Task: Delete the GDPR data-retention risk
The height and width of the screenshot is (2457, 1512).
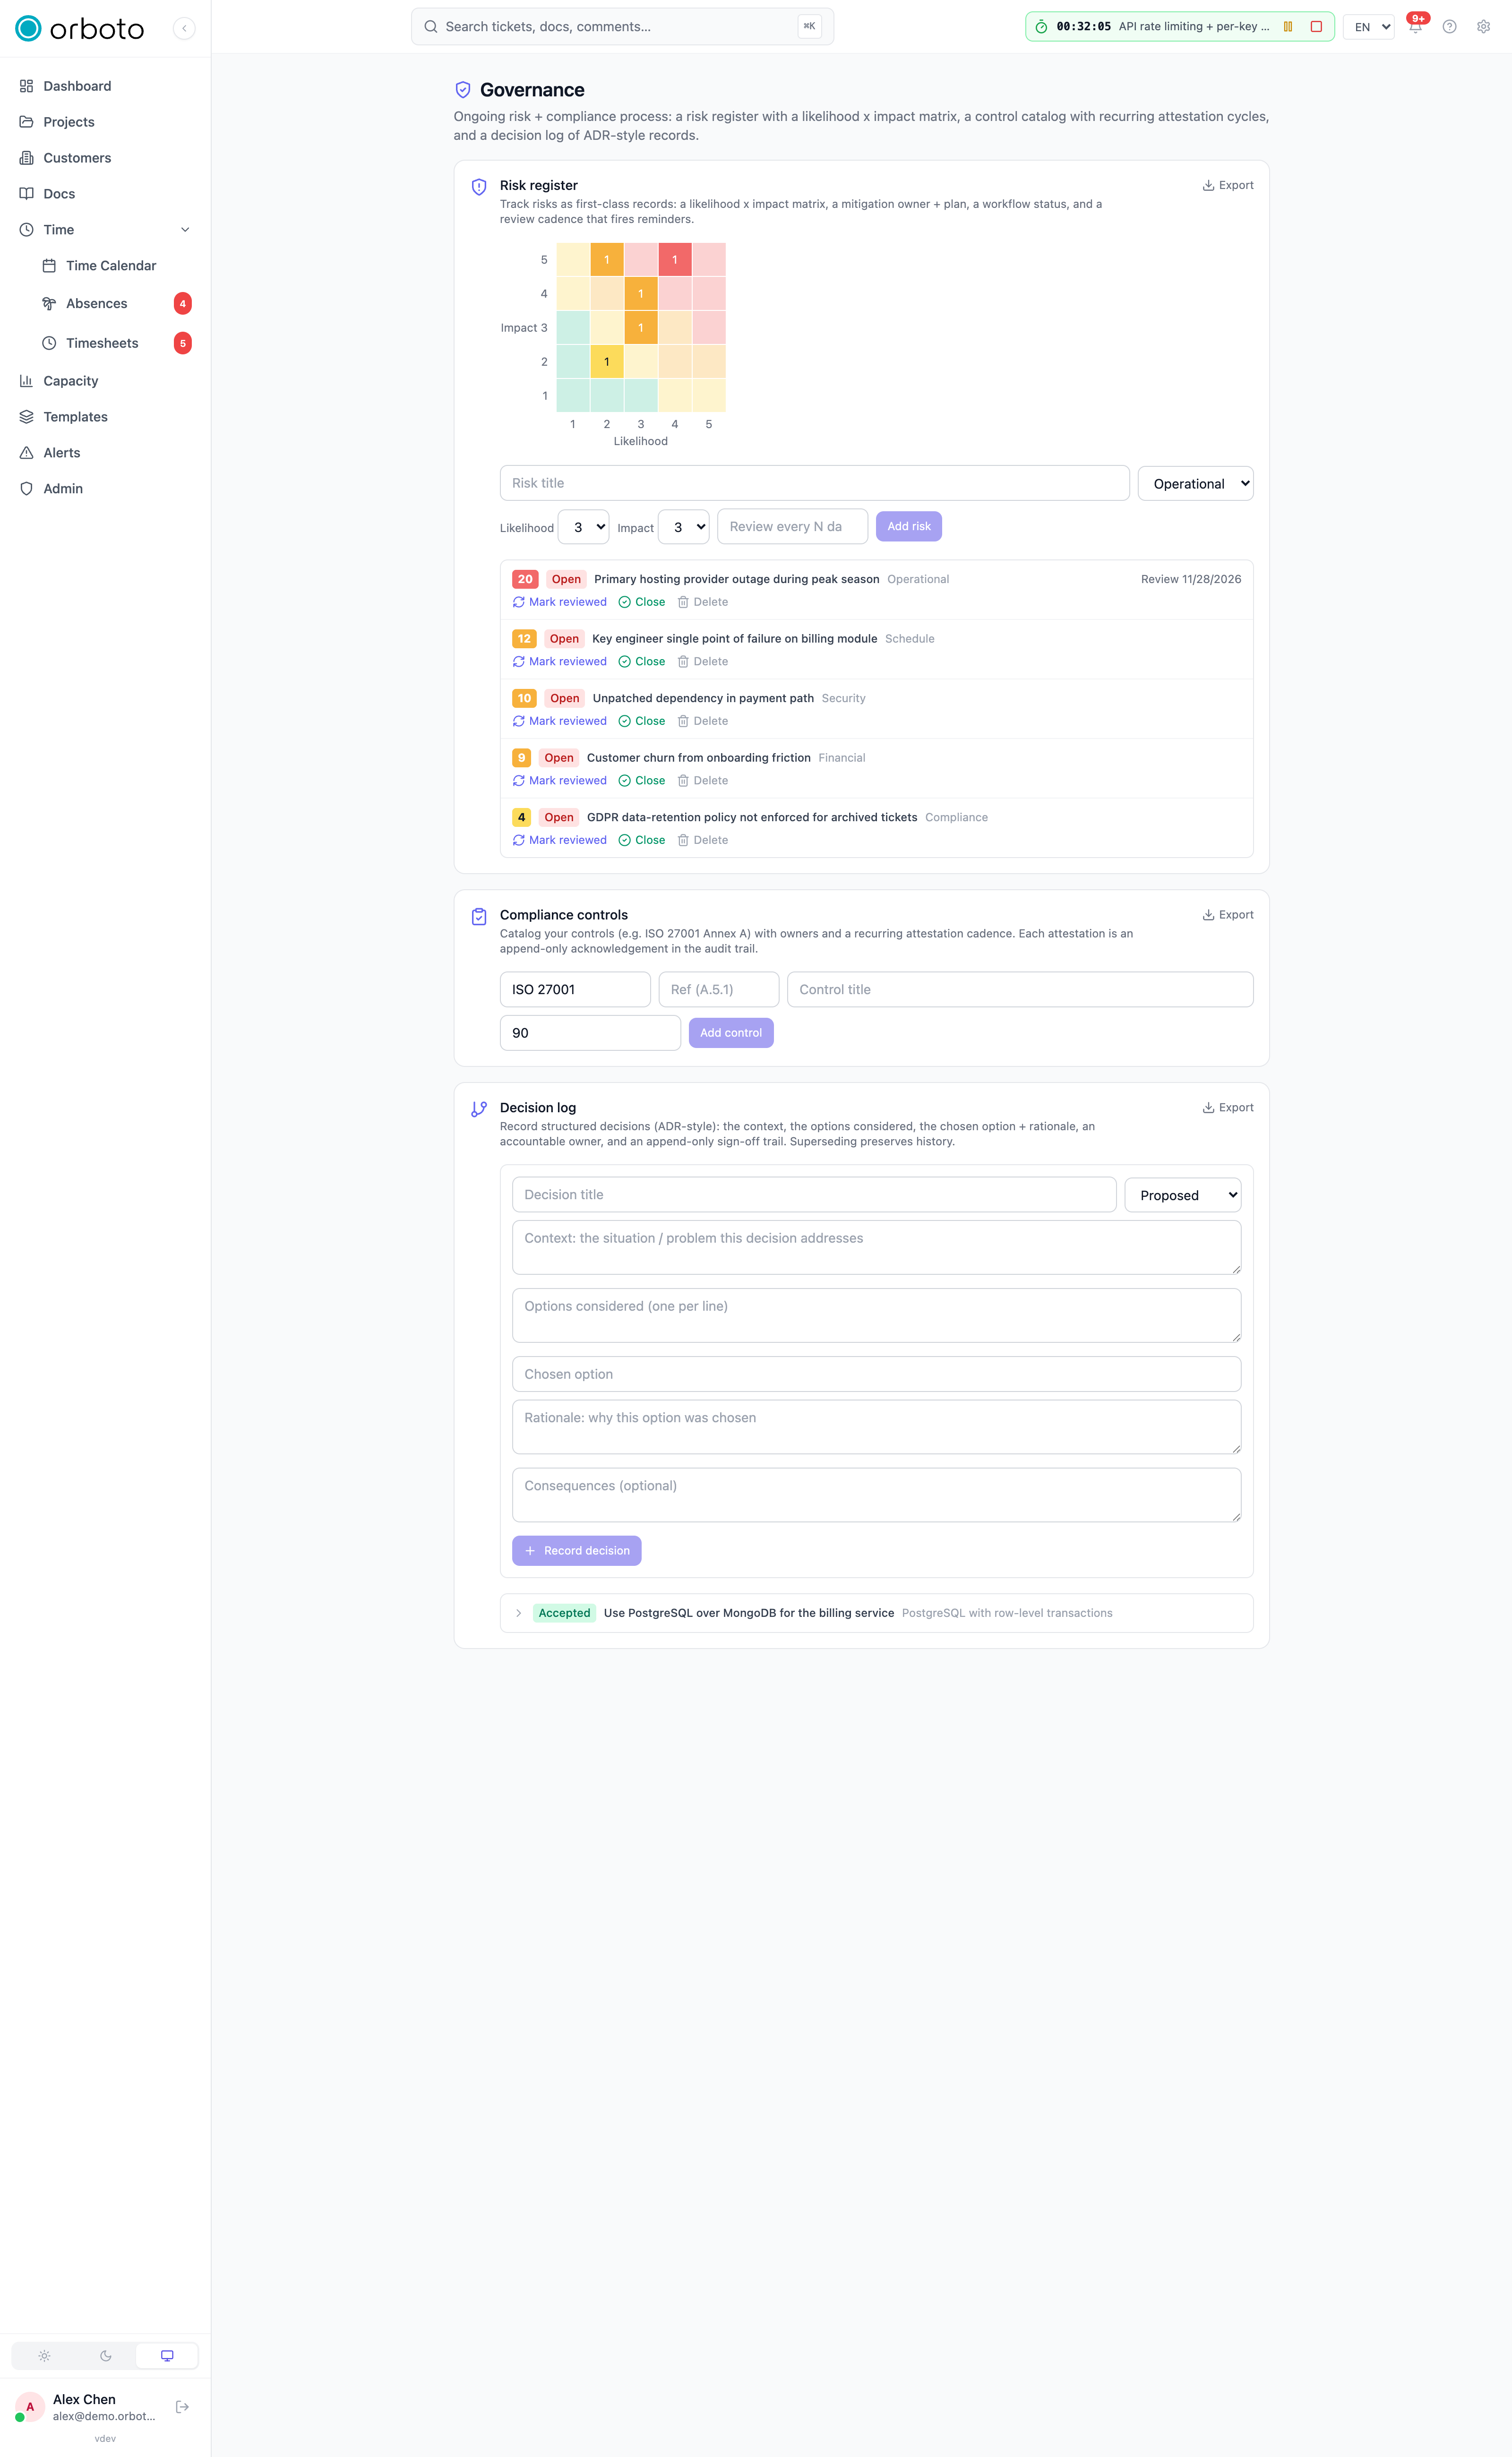Action: coord(703,840)
